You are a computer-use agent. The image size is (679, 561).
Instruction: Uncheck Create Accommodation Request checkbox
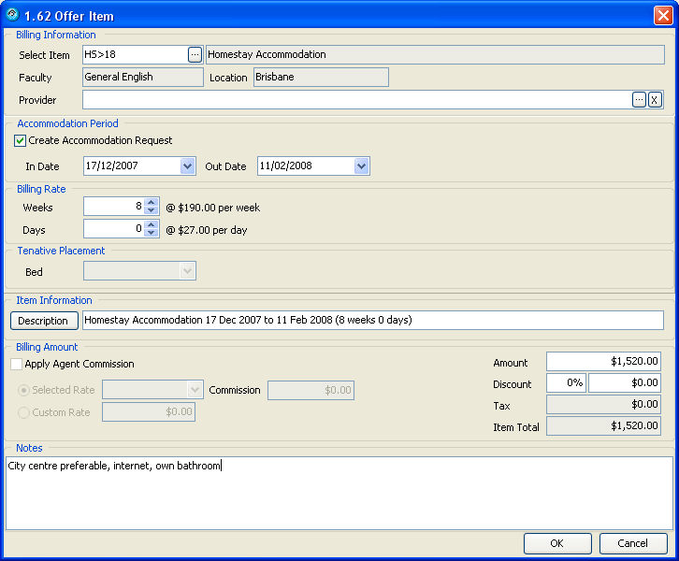click(x=21, y=141)
